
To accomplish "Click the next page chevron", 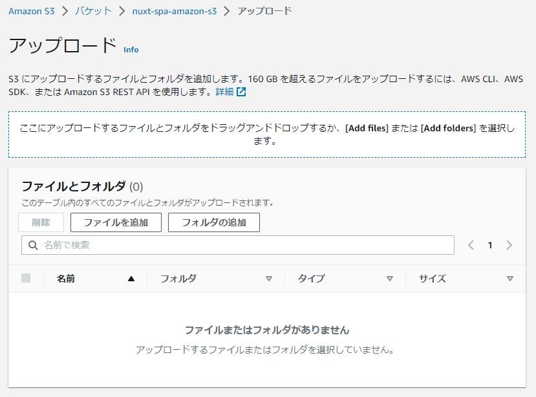I will [509, 245].
